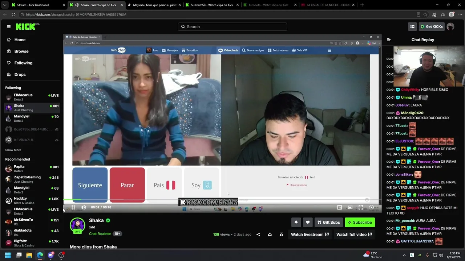This screenshot has width=465, height=261.
Task: Show hidden system tray icons
Action: (404, 255)
